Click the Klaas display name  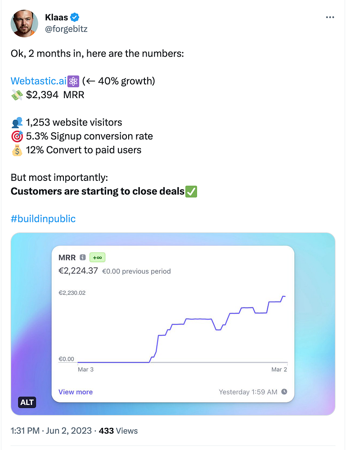click(x=57, y=17)
